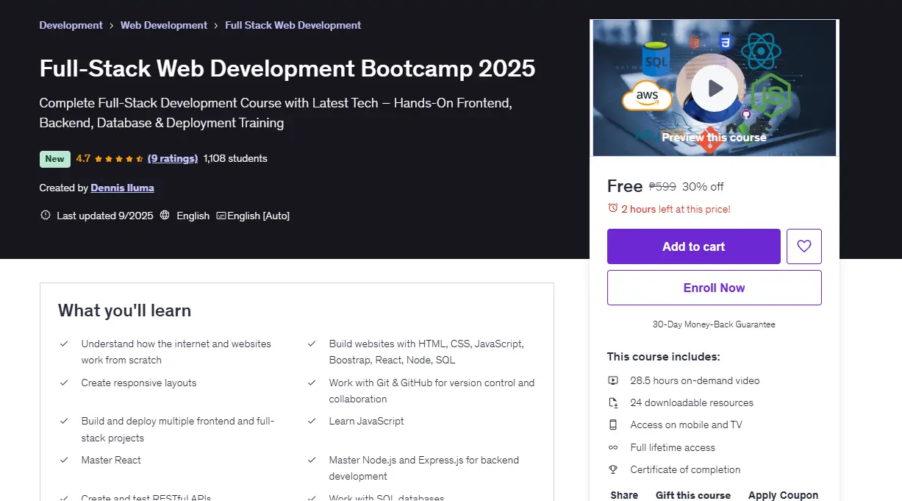Click breadcrumb chevron after Web Development
902x501 pixels.
(x=217, y=26)
